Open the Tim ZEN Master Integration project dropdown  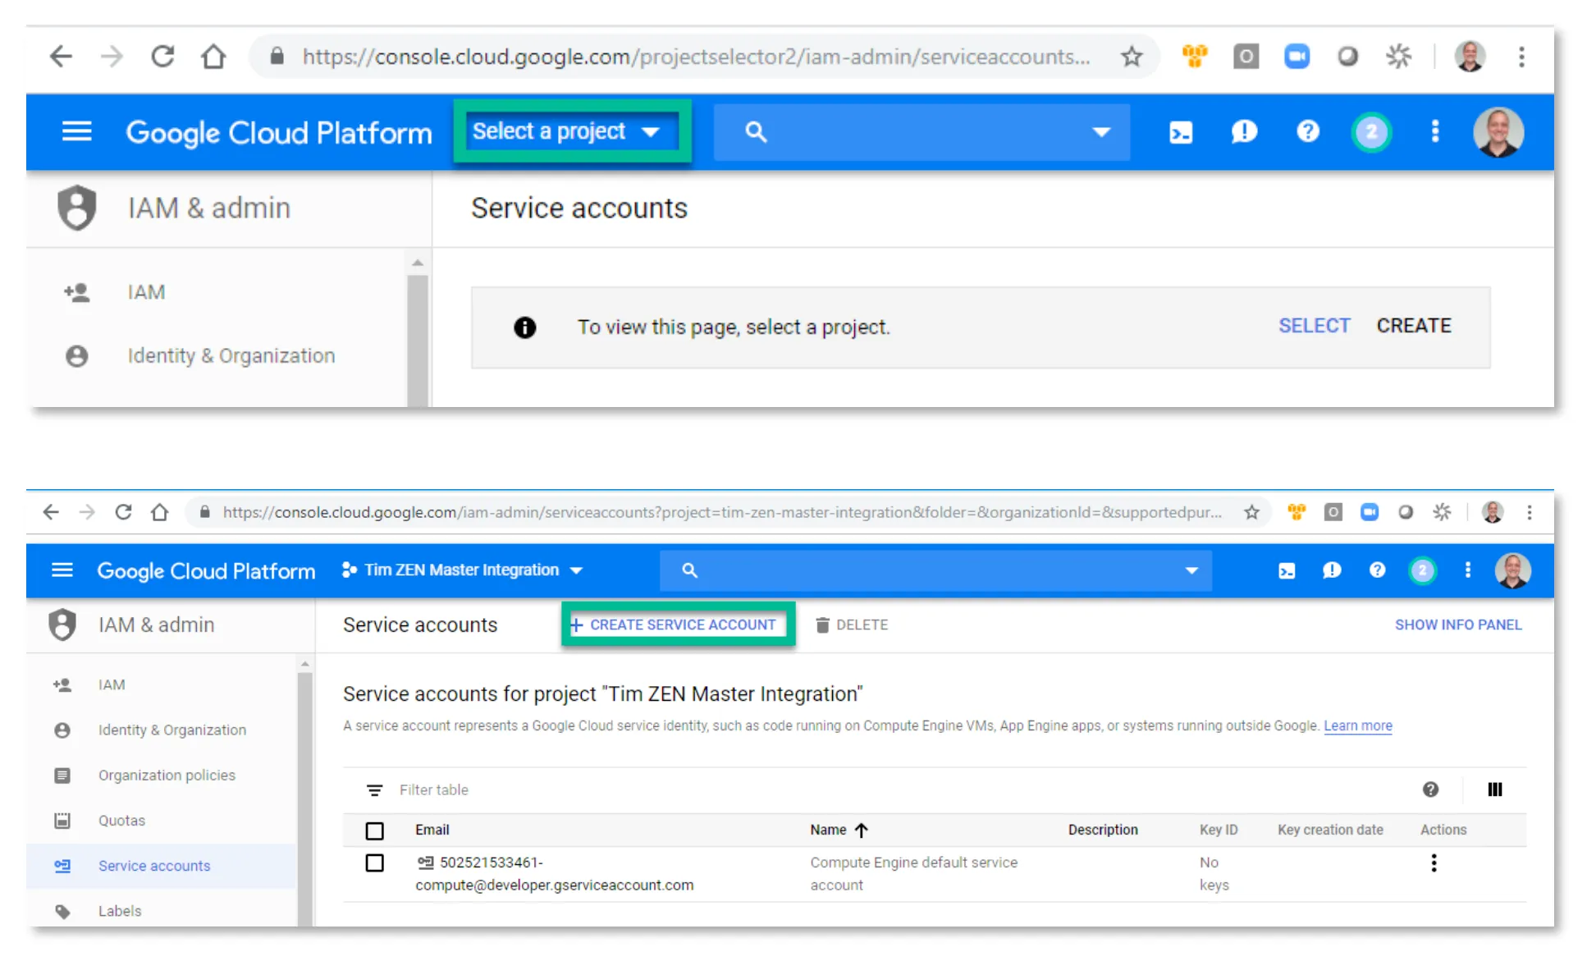click(x=462, y=570)
